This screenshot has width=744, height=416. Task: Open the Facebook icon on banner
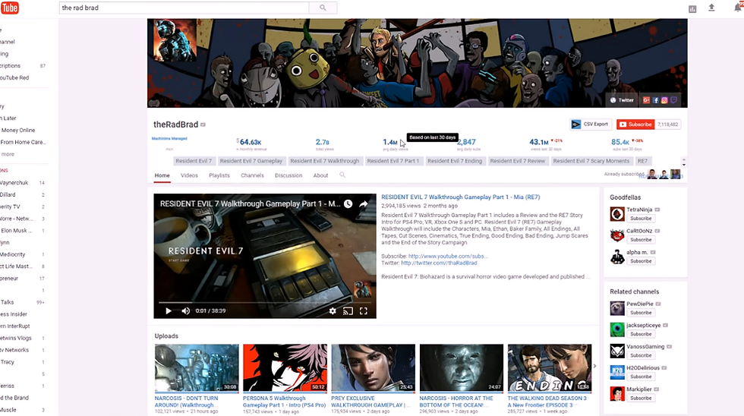pyautogui.click(x=655, y=100)
